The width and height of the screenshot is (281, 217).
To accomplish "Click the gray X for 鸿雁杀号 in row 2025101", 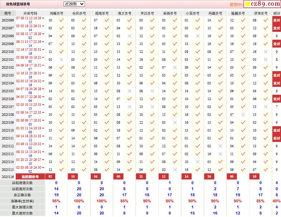I will pos(61,60).
